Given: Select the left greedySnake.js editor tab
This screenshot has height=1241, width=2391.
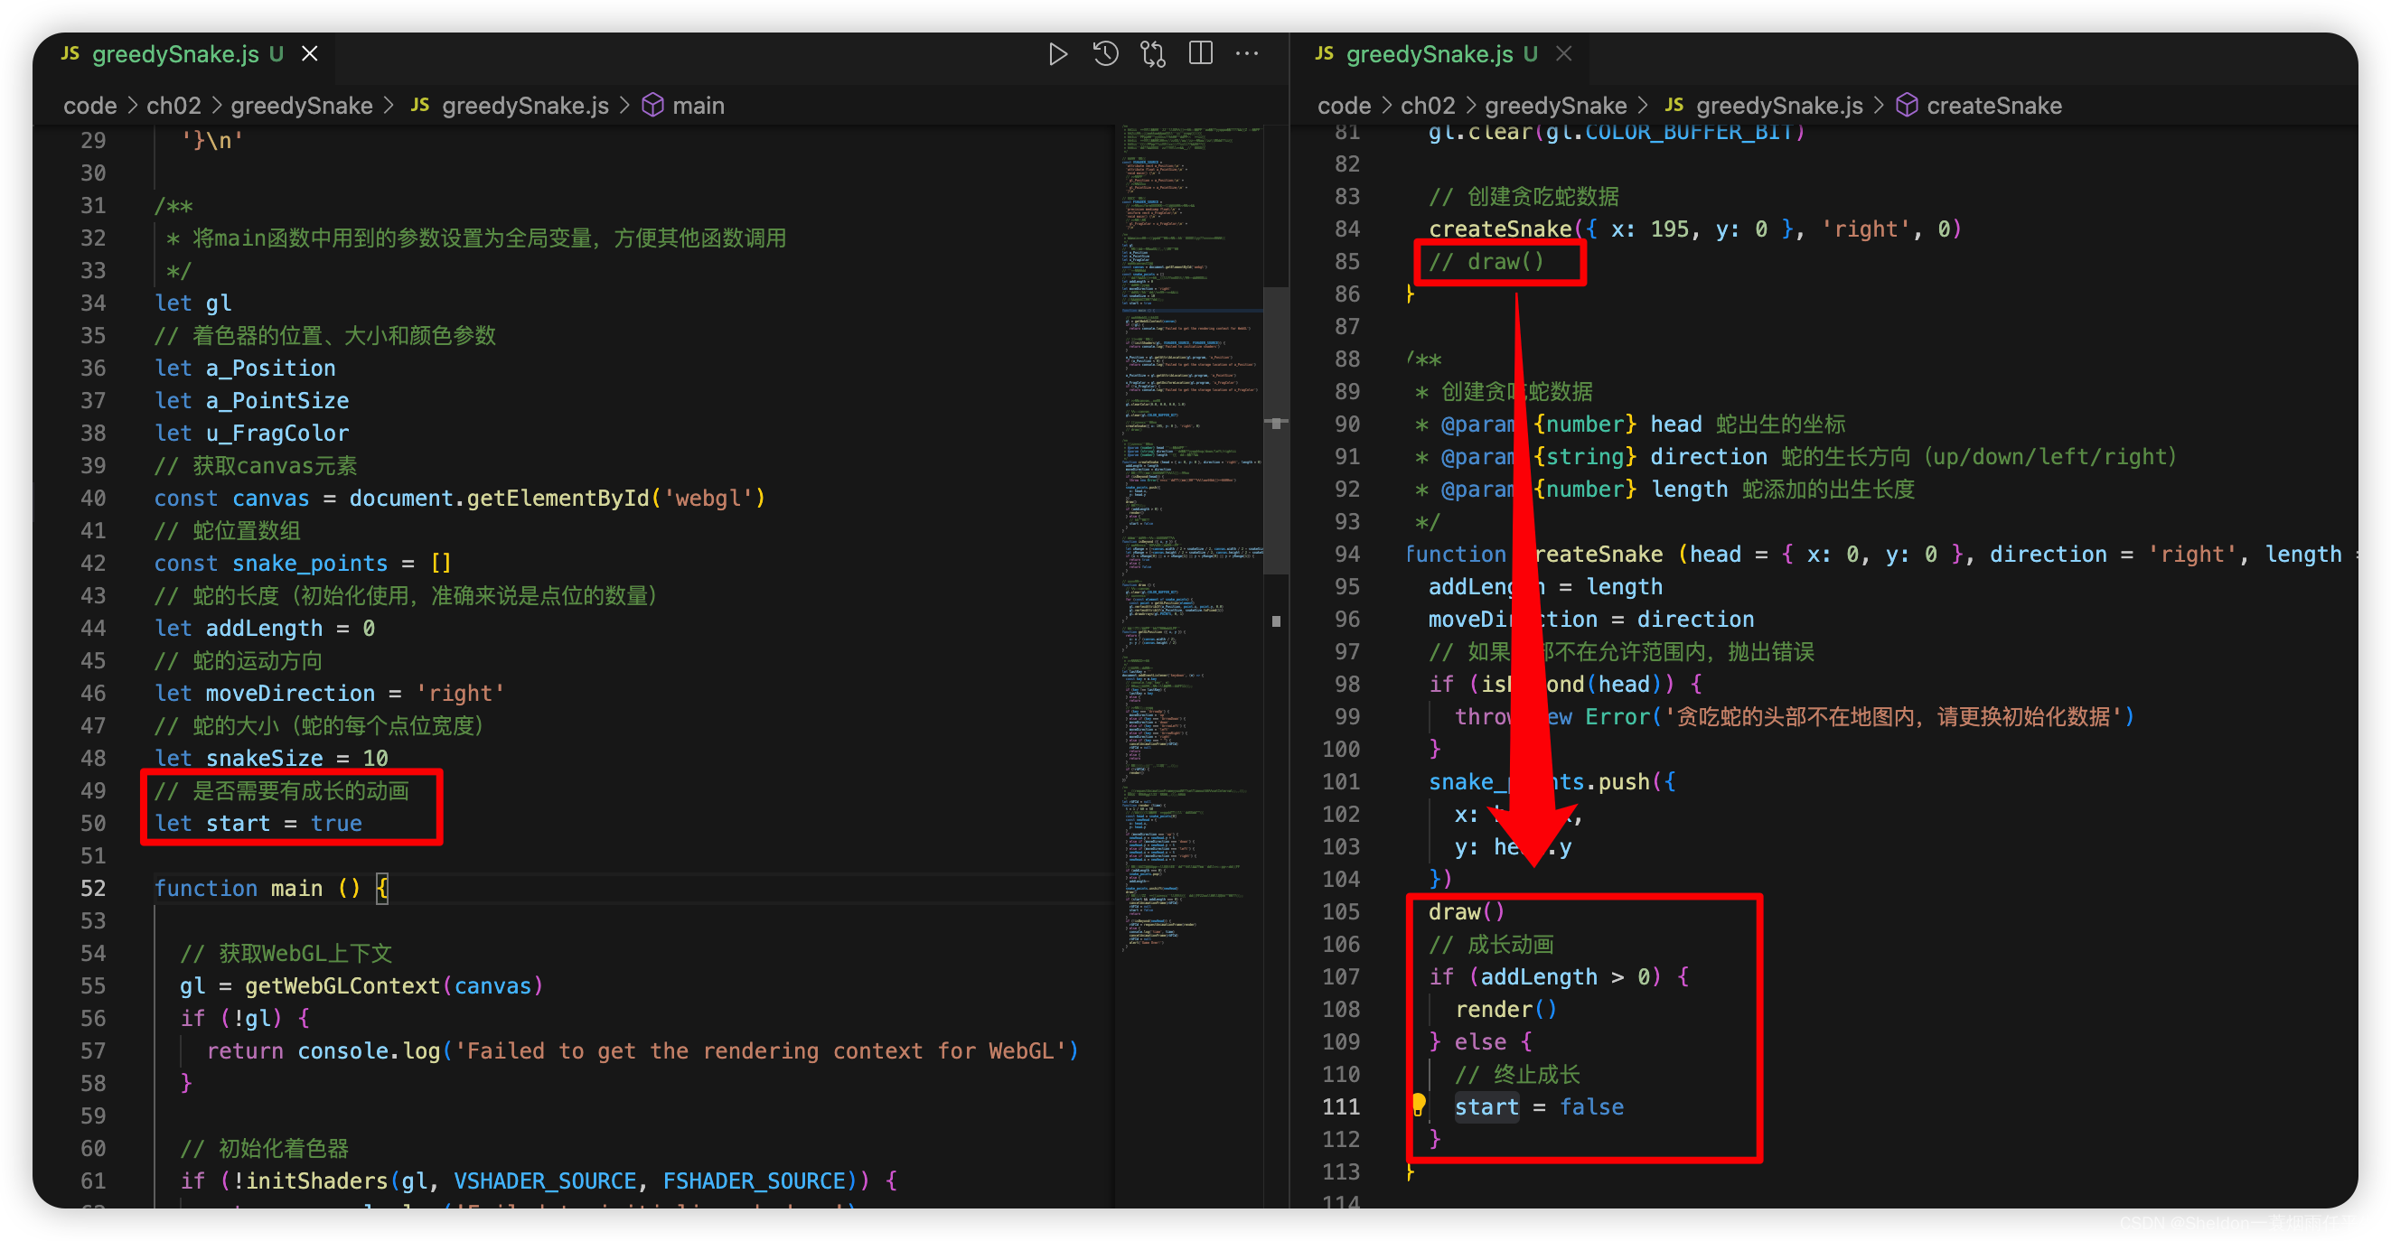Looking at the screenshot, I should (175, 54).
